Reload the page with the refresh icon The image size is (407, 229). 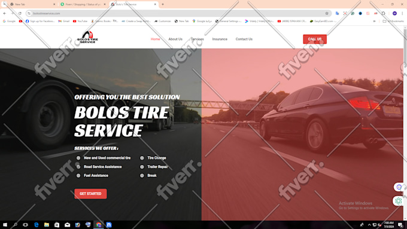pyautogui.click(x=20, y=13)
